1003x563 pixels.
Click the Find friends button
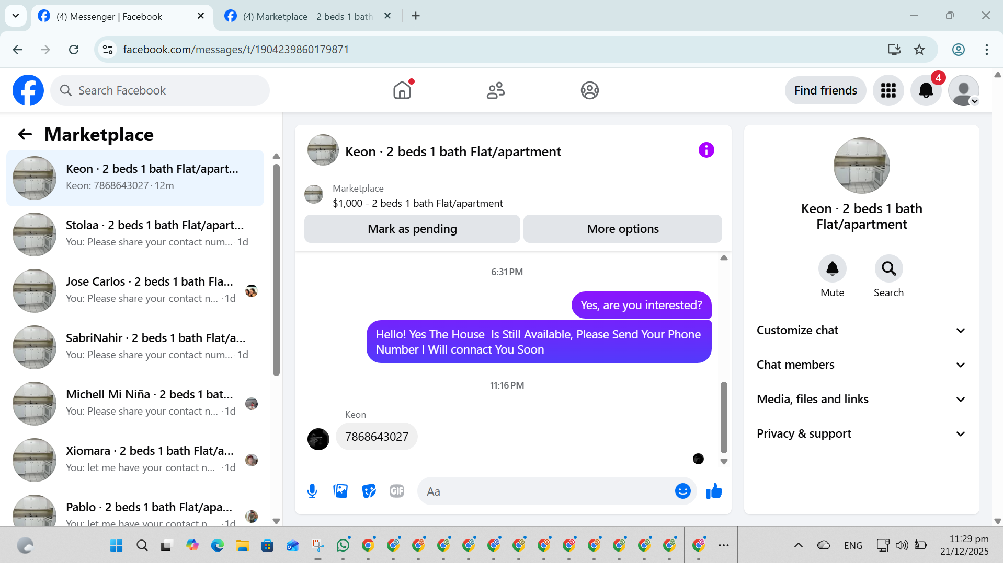[x=825, y=90]
